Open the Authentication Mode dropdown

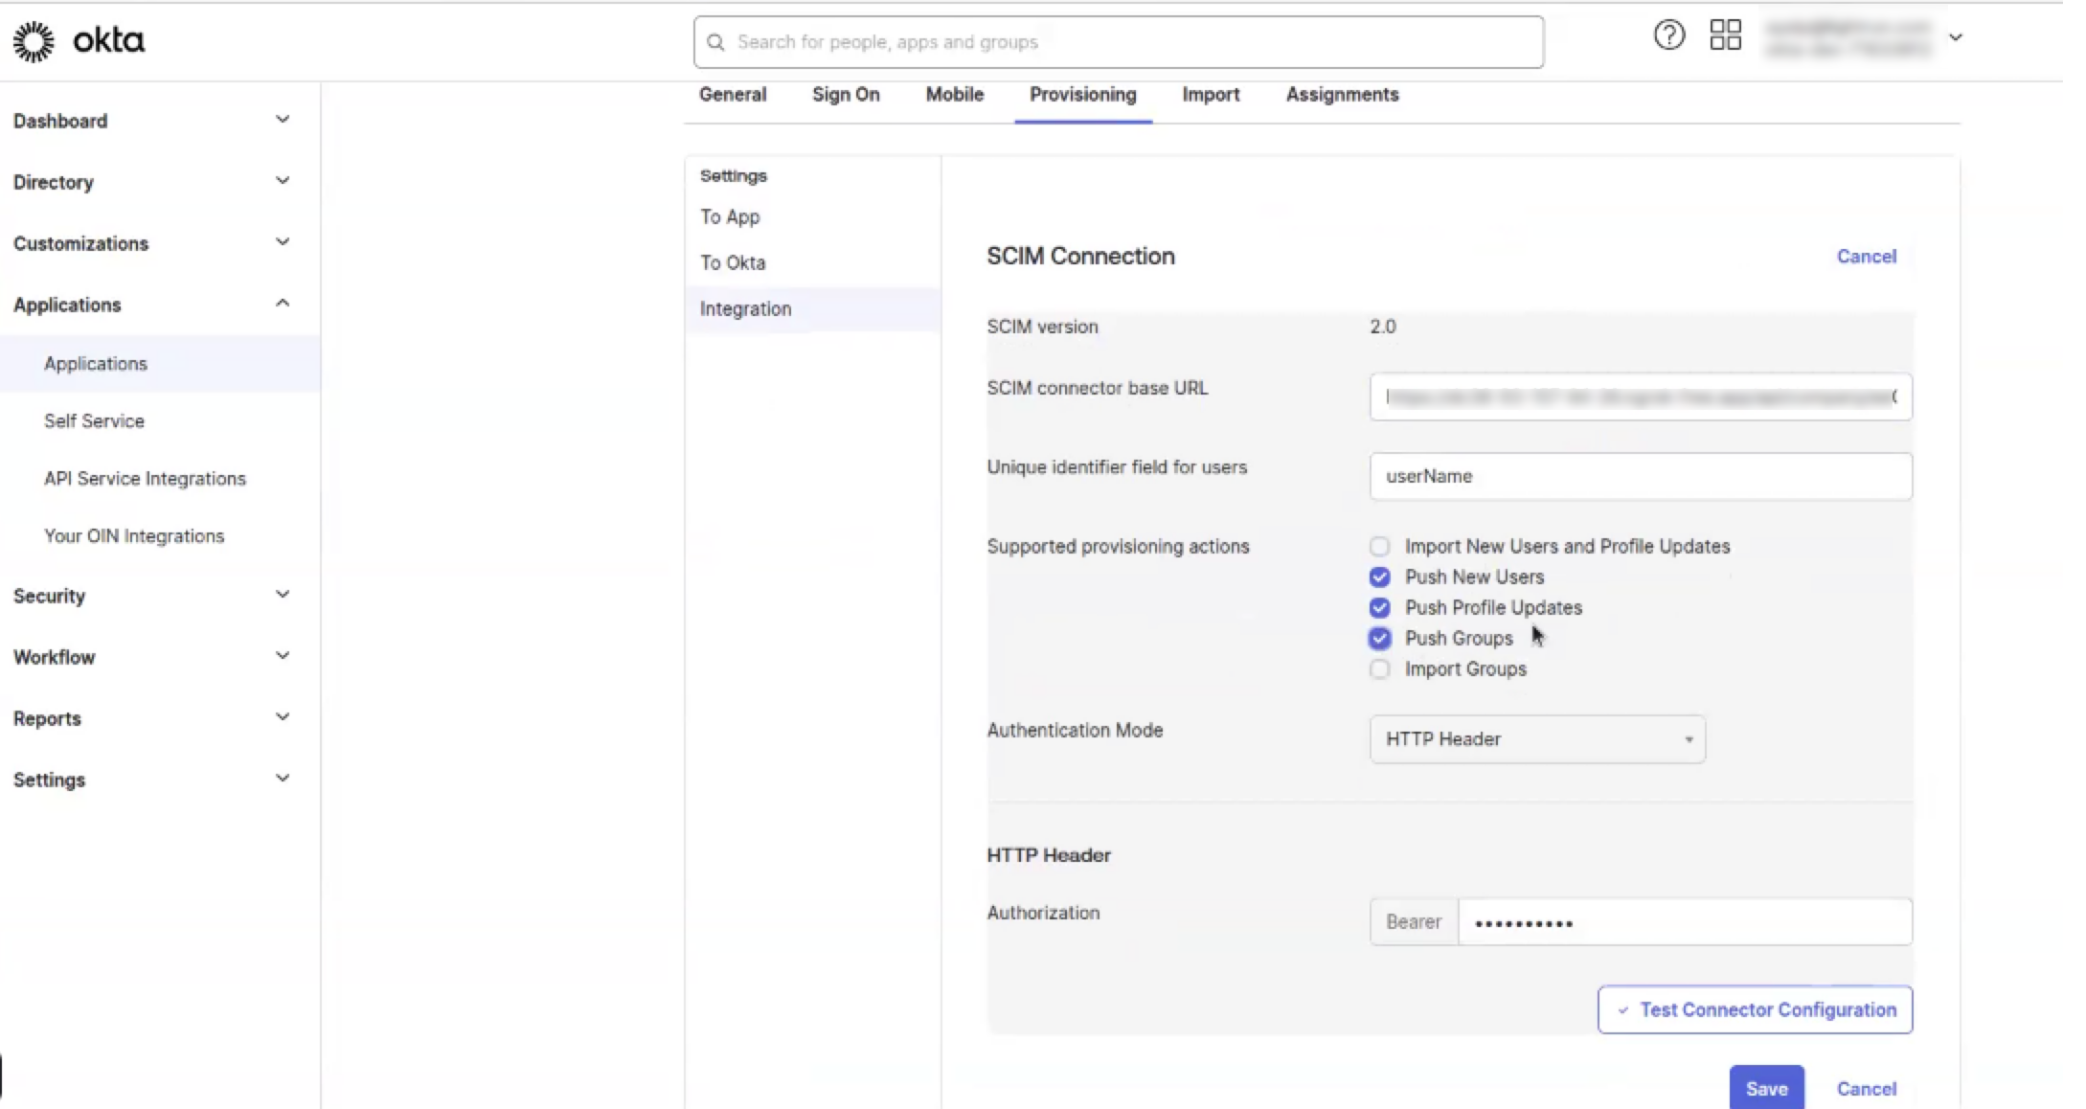tap(1536, 739)
